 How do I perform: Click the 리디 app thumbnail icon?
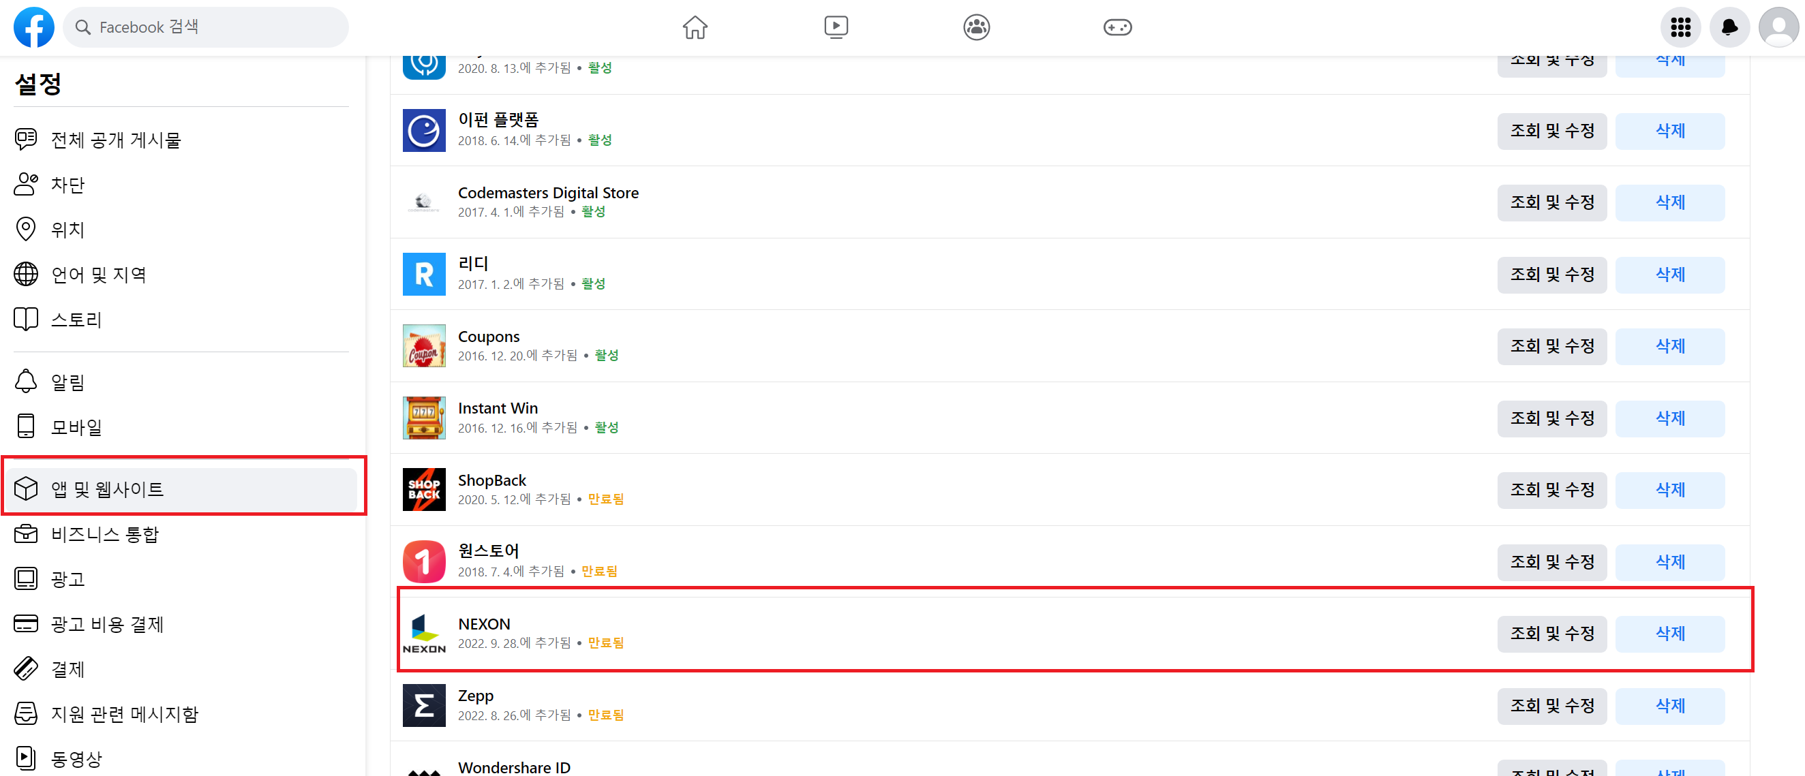point(424,274)
